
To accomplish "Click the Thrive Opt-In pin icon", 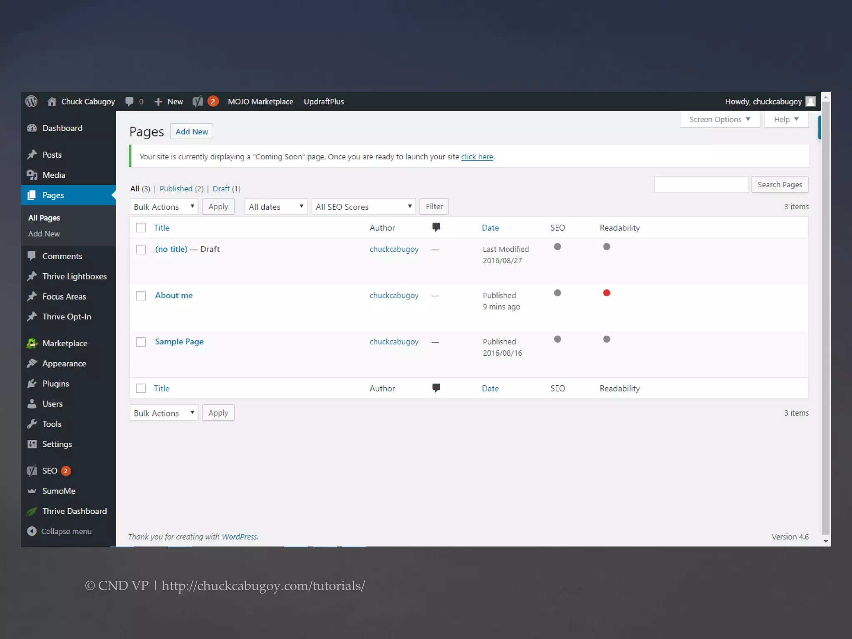I will (32, 317).
